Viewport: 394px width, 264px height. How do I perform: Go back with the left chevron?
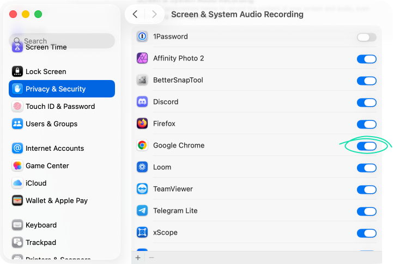pyautogui.click(x=135, y=14)
